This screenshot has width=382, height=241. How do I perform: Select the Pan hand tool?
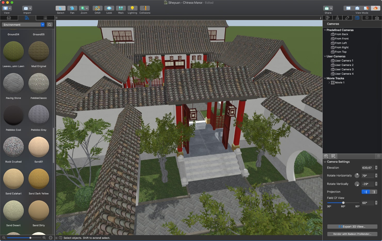click(72, 8)
